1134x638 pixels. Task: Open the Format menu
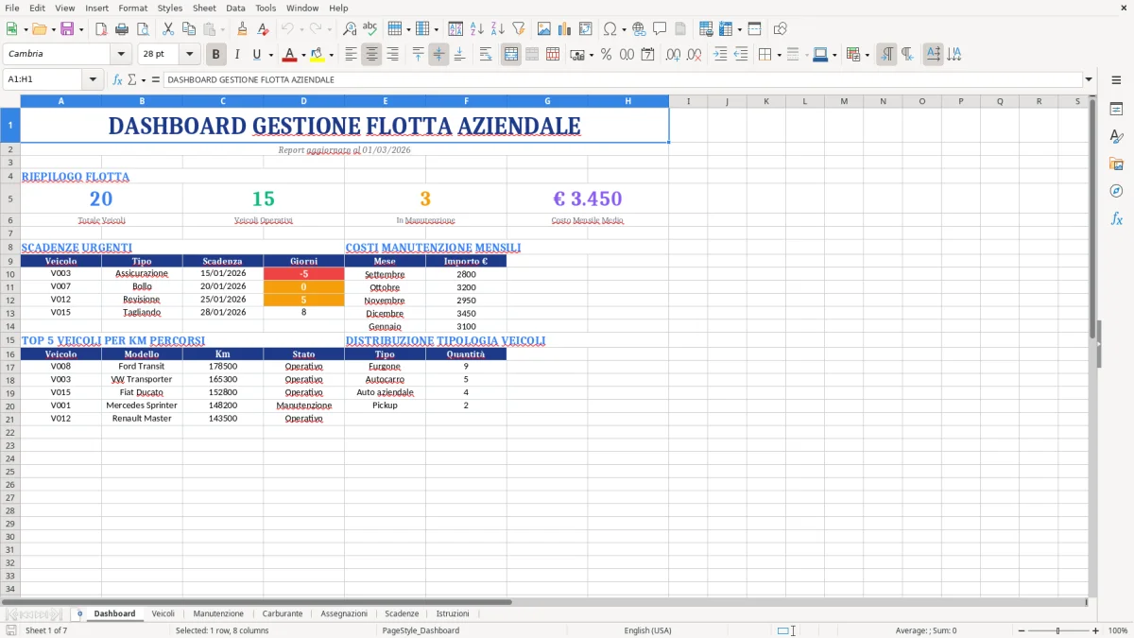(x=132, y=8)
